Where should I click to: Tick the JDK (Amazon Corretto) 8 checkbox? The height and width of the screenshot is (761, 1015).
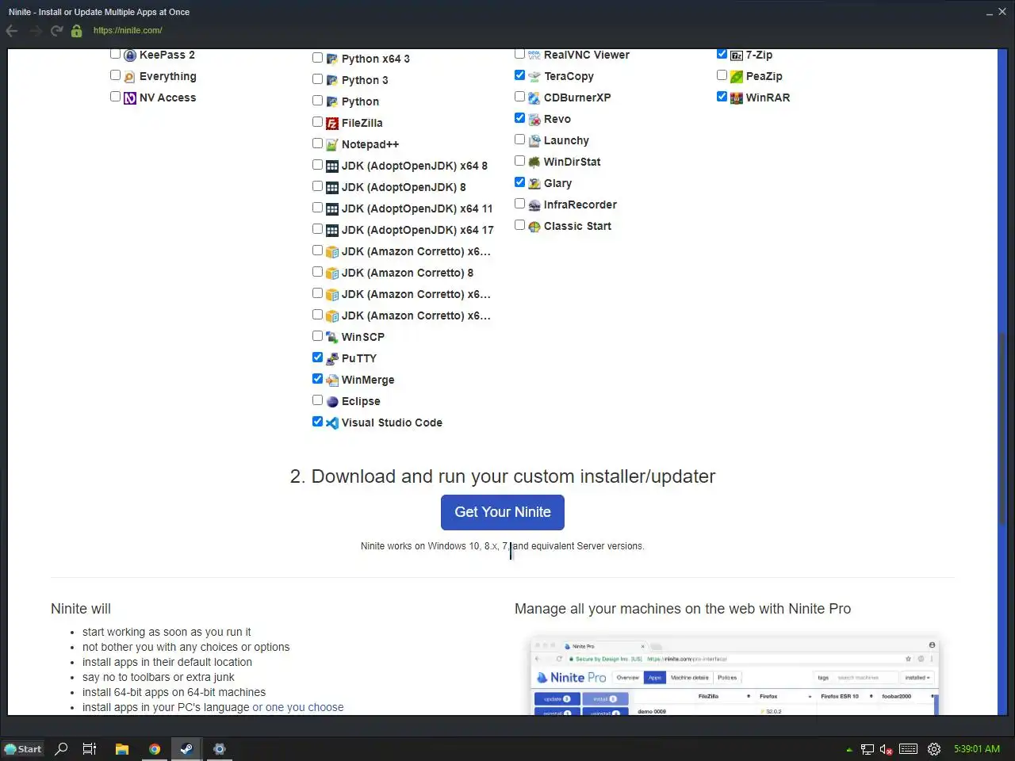317,272
